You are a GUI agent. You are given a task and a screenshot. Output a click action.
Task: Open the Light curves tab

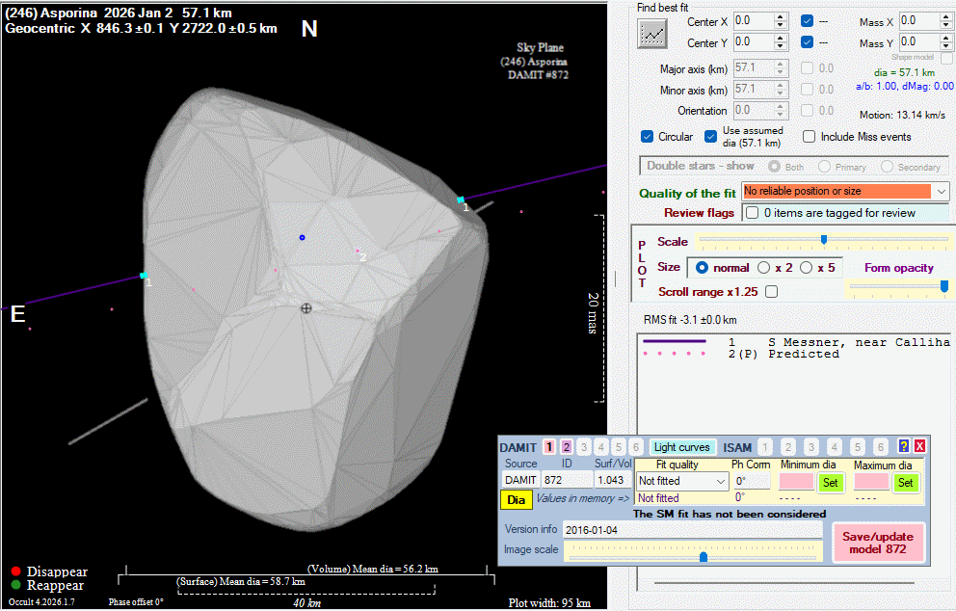[x=681, y=447]
